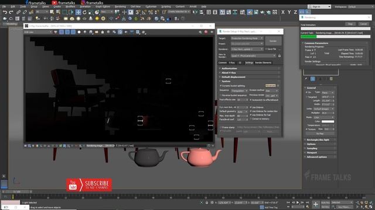Toggle blue channel in V-Ray frame buffer
Viewport: 375px width, 210px height.
(73, 32)
